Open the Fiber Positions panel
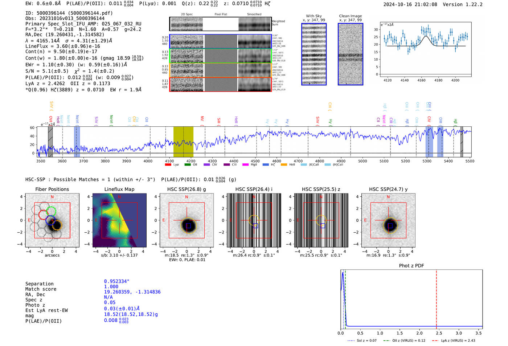 click(x=52, y=220)
